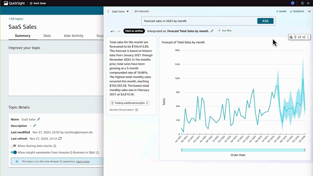Show insights using the lightbulb icon
The image size is (313, 176).
(295, 37)
